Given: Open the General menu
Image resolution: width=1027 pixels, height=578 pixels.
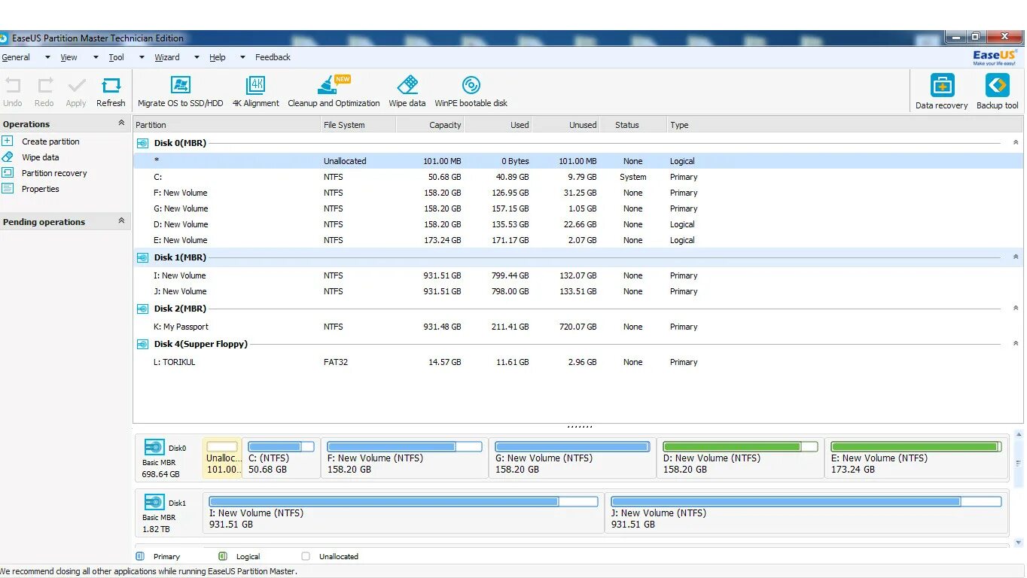Looking at the screenshot, I should click(x=16, y=57).
